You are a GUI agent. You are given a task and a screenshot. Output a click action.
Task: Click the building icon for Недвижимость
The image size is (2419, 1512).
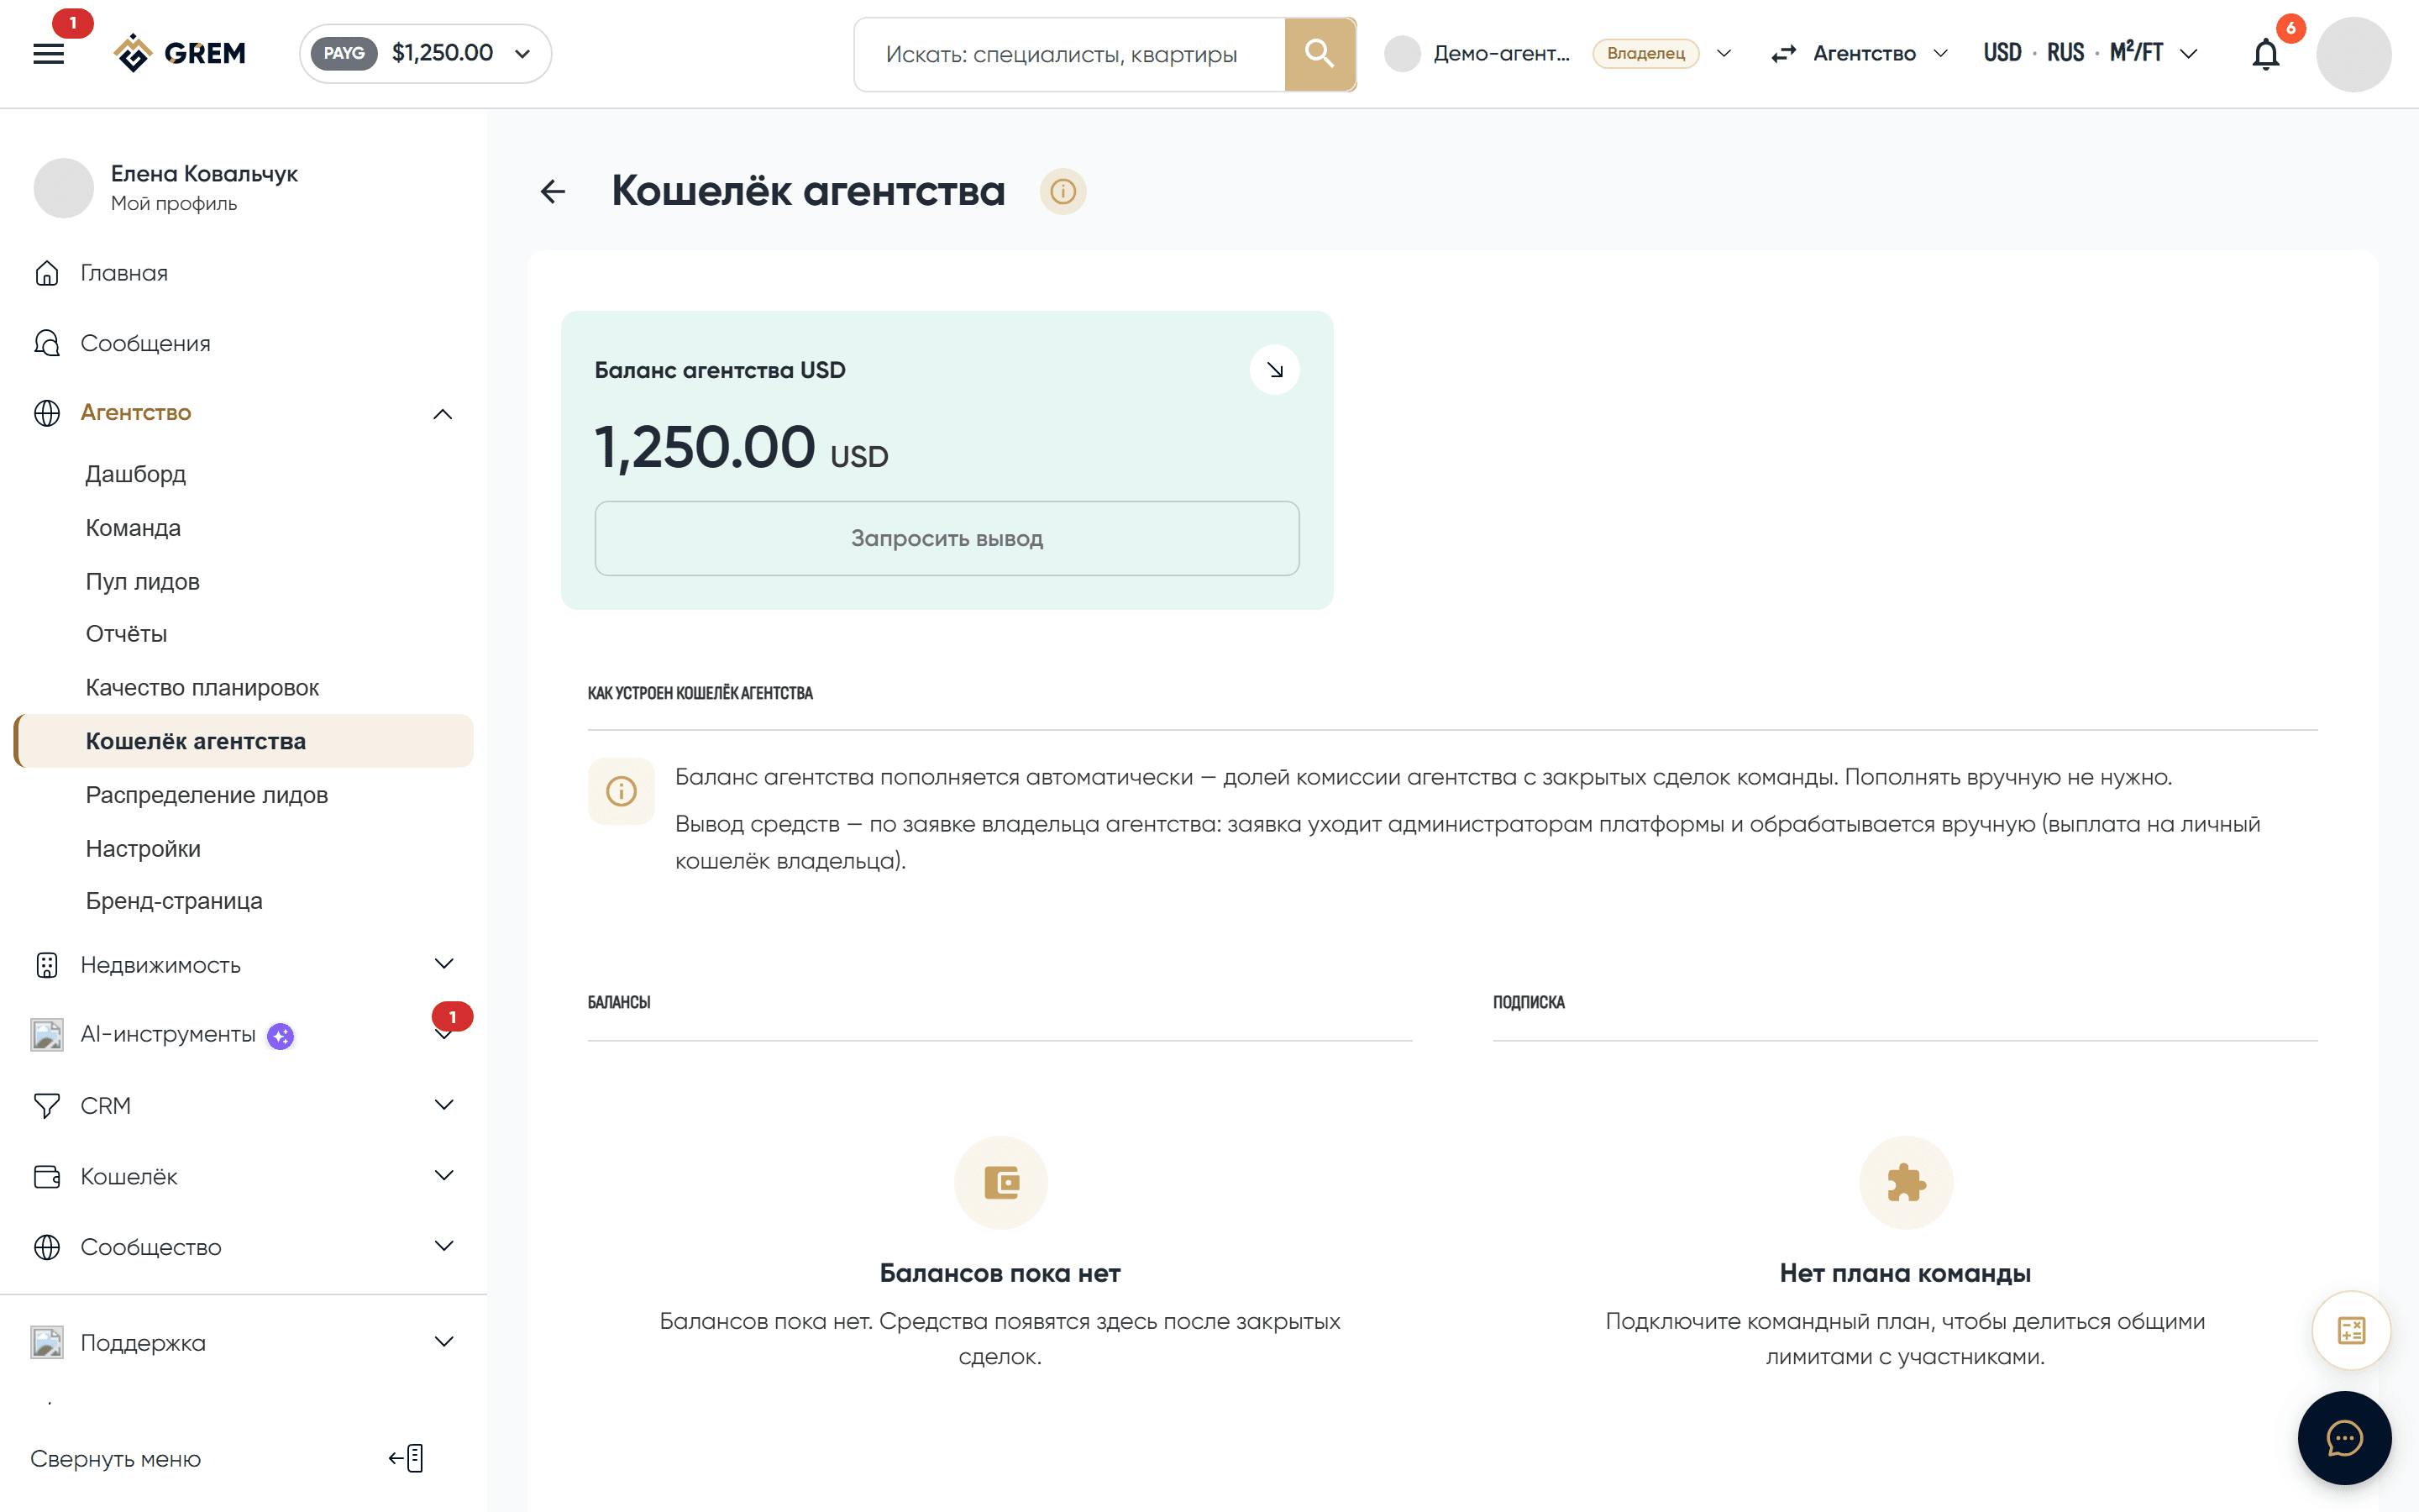pyautogui.click(x=47, y=965)
